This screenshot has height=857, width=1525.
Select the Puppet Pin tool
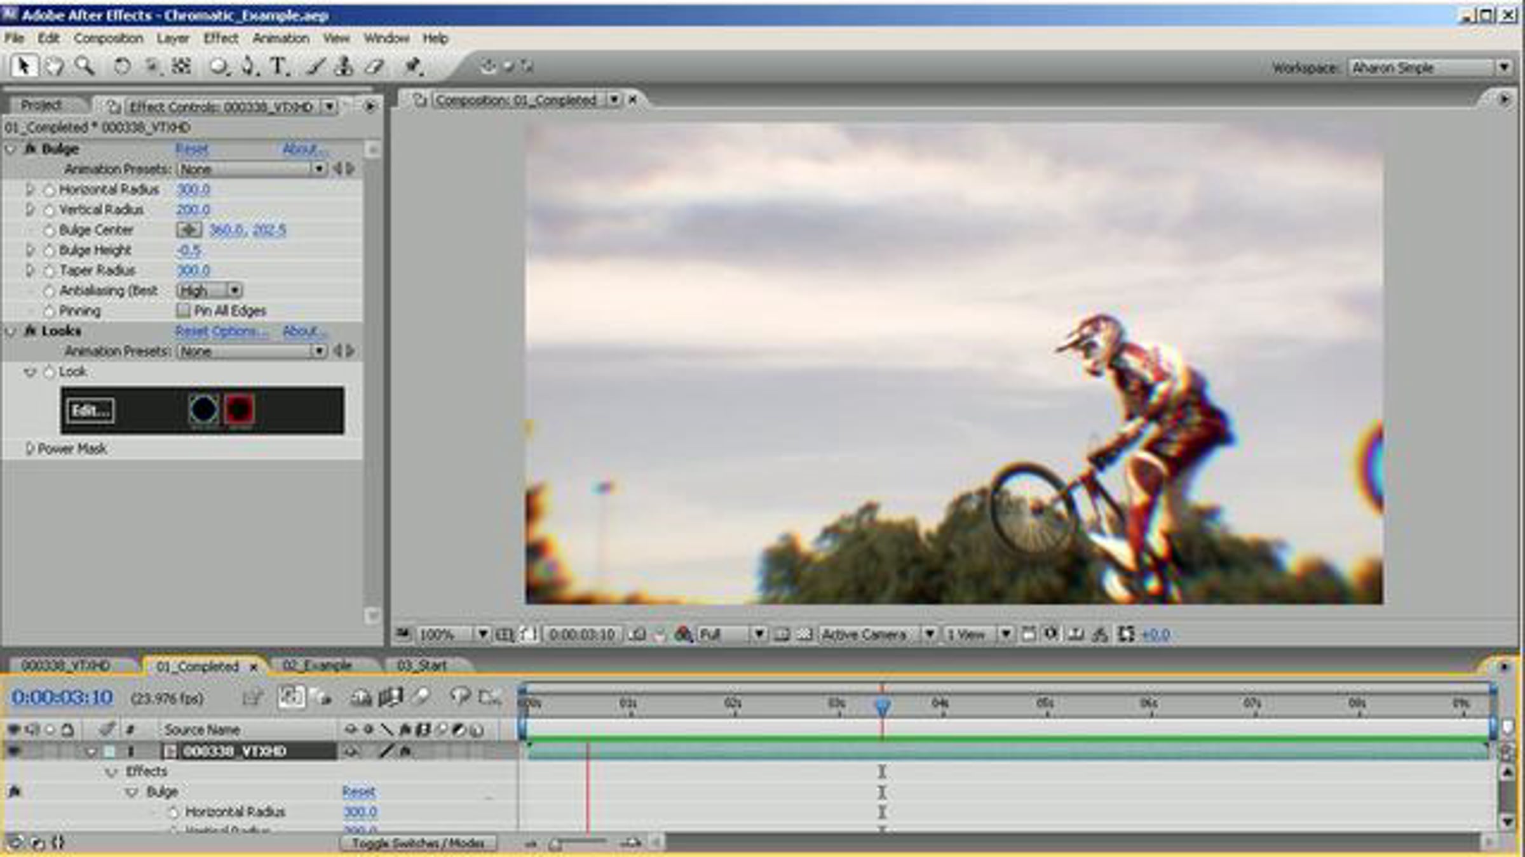point(414,66)
